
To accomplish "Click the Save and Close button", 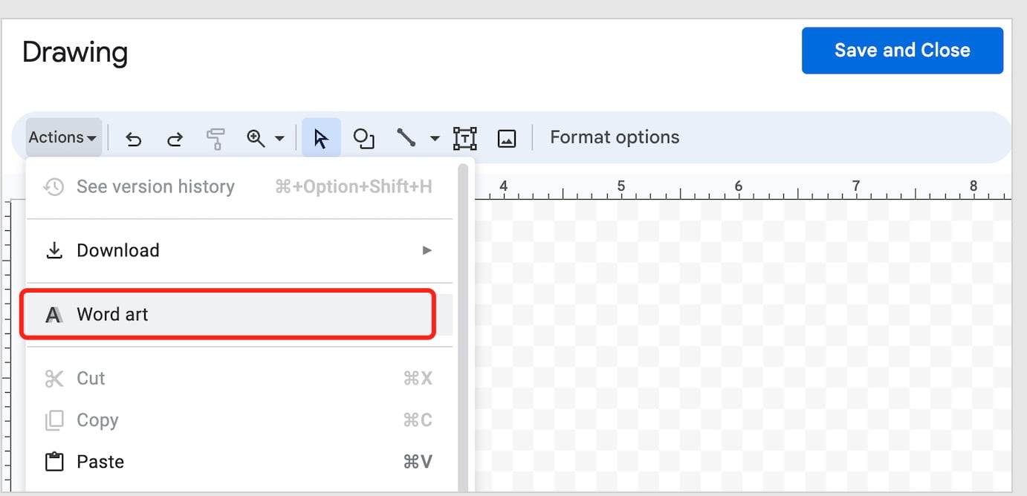I will (902, 50).
